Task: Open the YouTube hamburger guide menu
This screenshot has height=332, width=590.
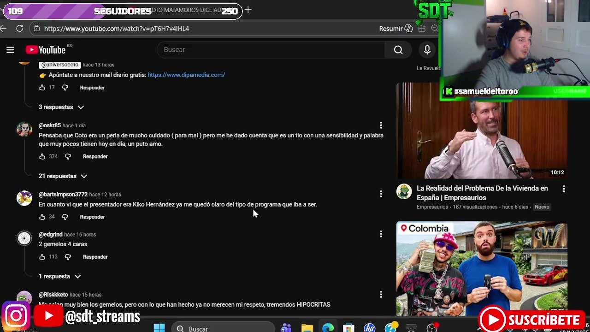Action: tap(10, 50)
